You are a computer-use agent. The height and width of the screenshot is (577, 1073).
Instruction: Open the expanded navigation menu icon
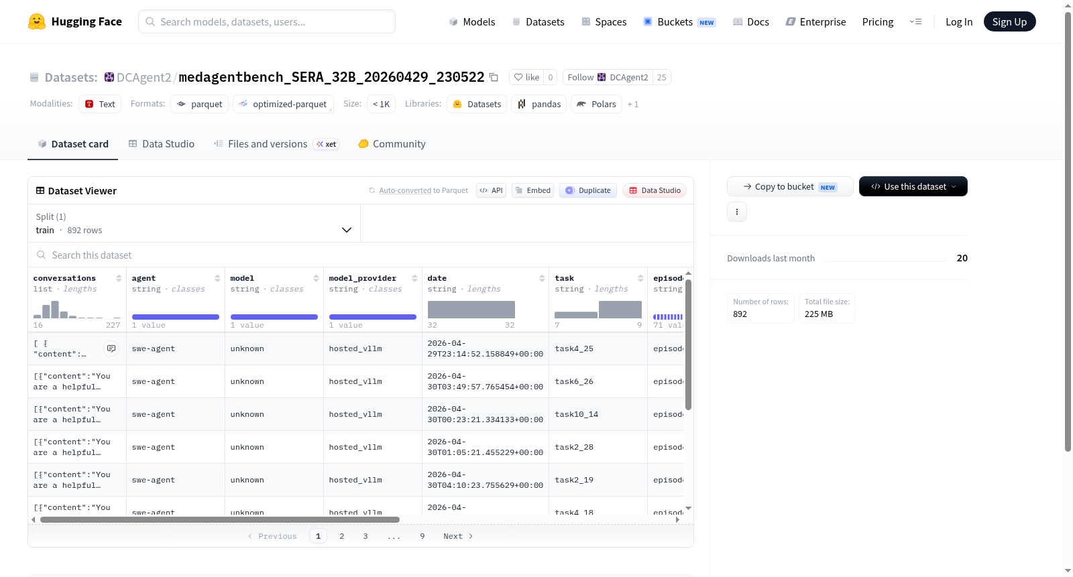pos(915,21)
